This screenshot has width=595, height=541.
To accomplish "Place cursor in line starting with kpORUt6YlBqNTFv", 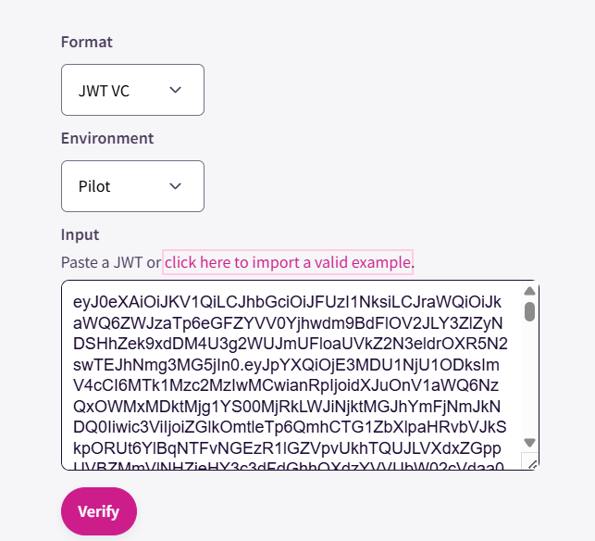I will tap(287, 448).
